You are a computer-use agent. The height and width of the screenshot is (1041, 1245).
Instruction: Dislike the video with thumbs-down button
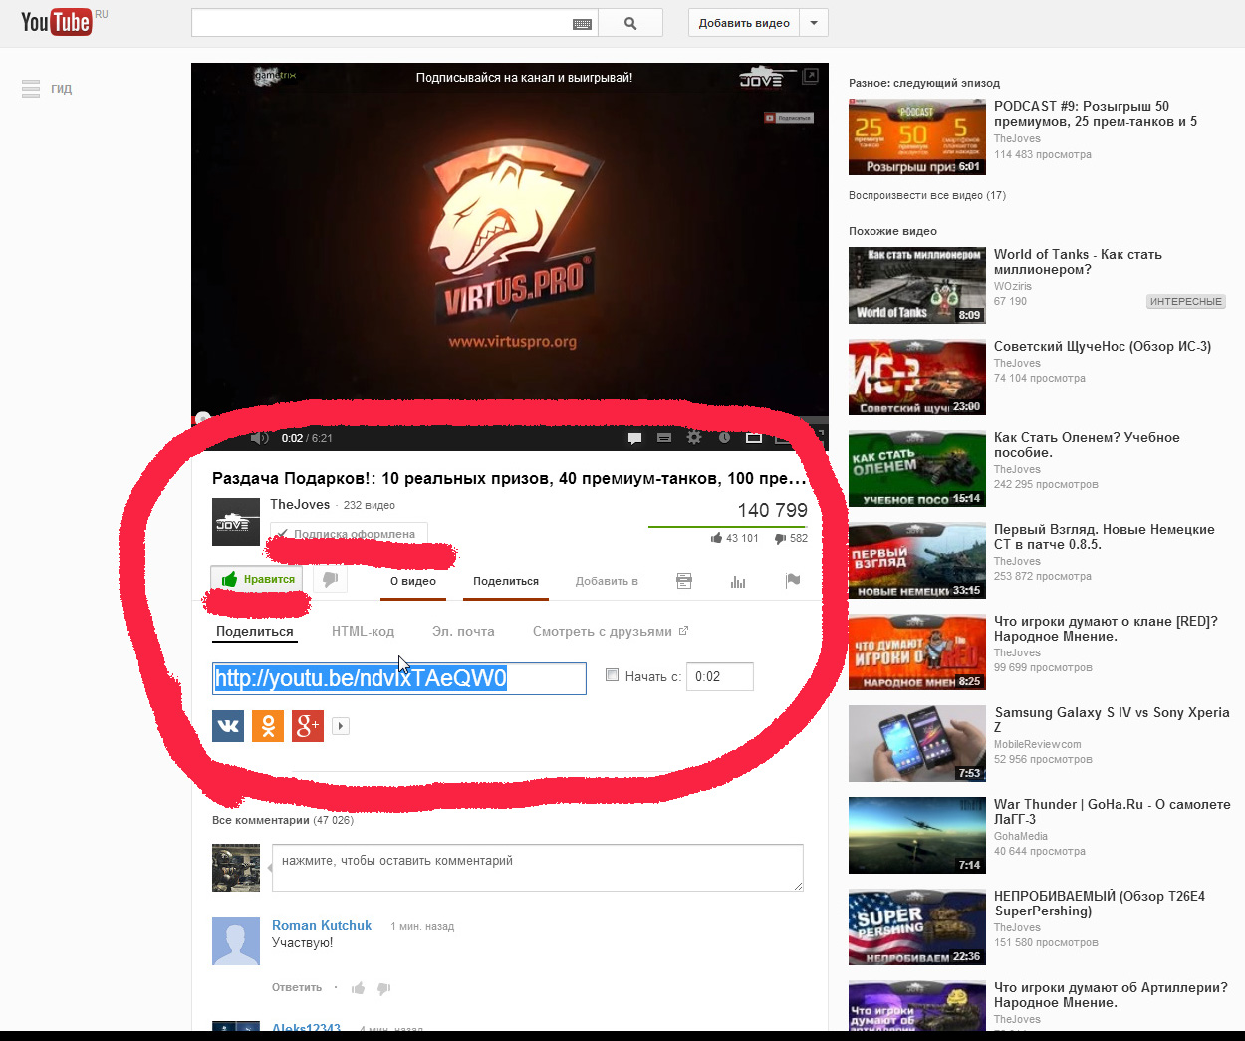click(330, 579)
